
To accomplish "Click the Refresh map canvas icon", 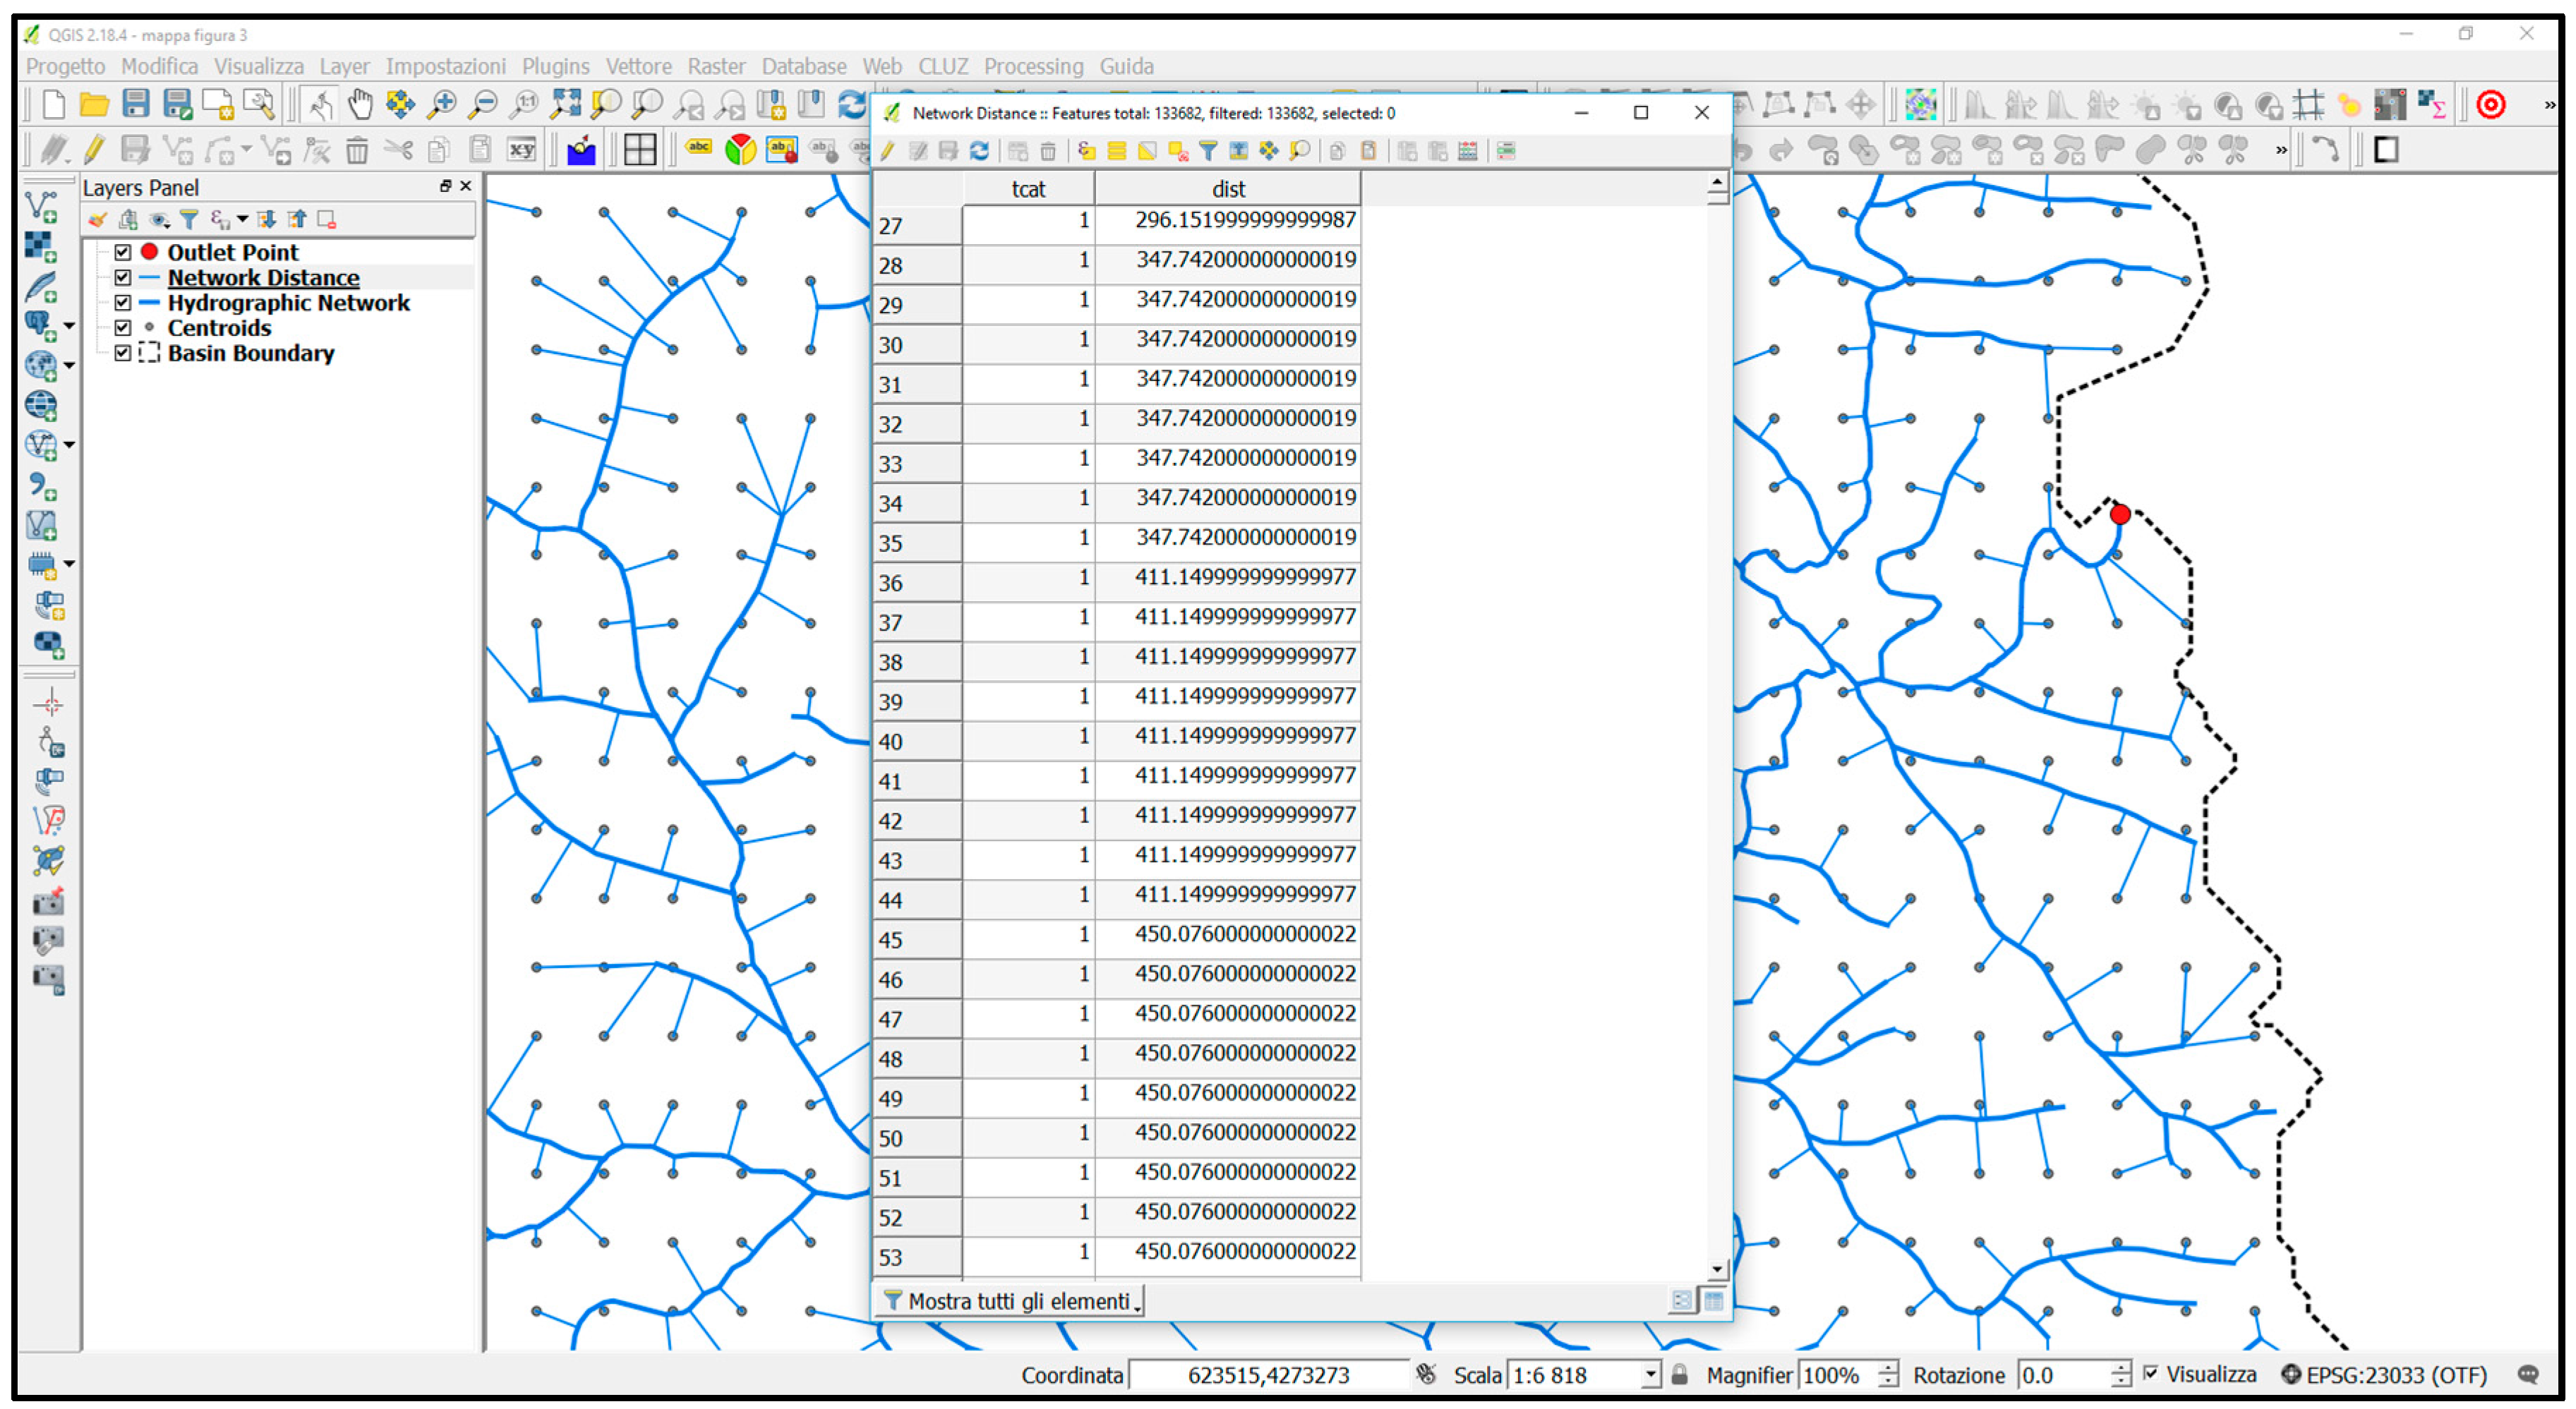I will pyautogui.click(x=851, y=104).
